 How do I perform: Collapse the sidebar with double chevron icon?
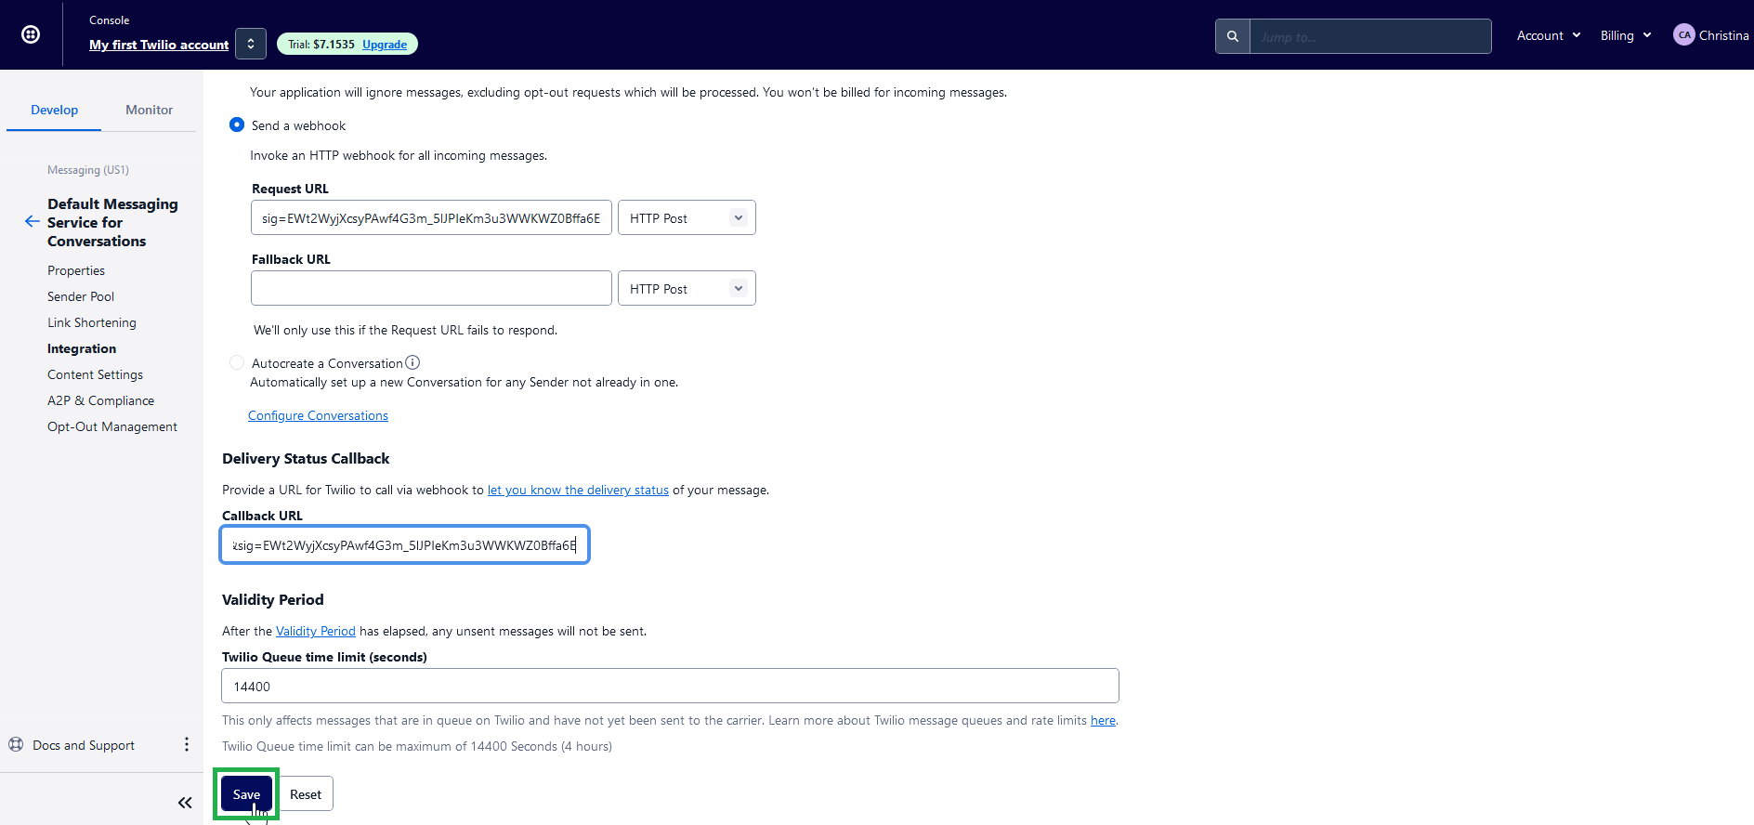tap(185, 803)
